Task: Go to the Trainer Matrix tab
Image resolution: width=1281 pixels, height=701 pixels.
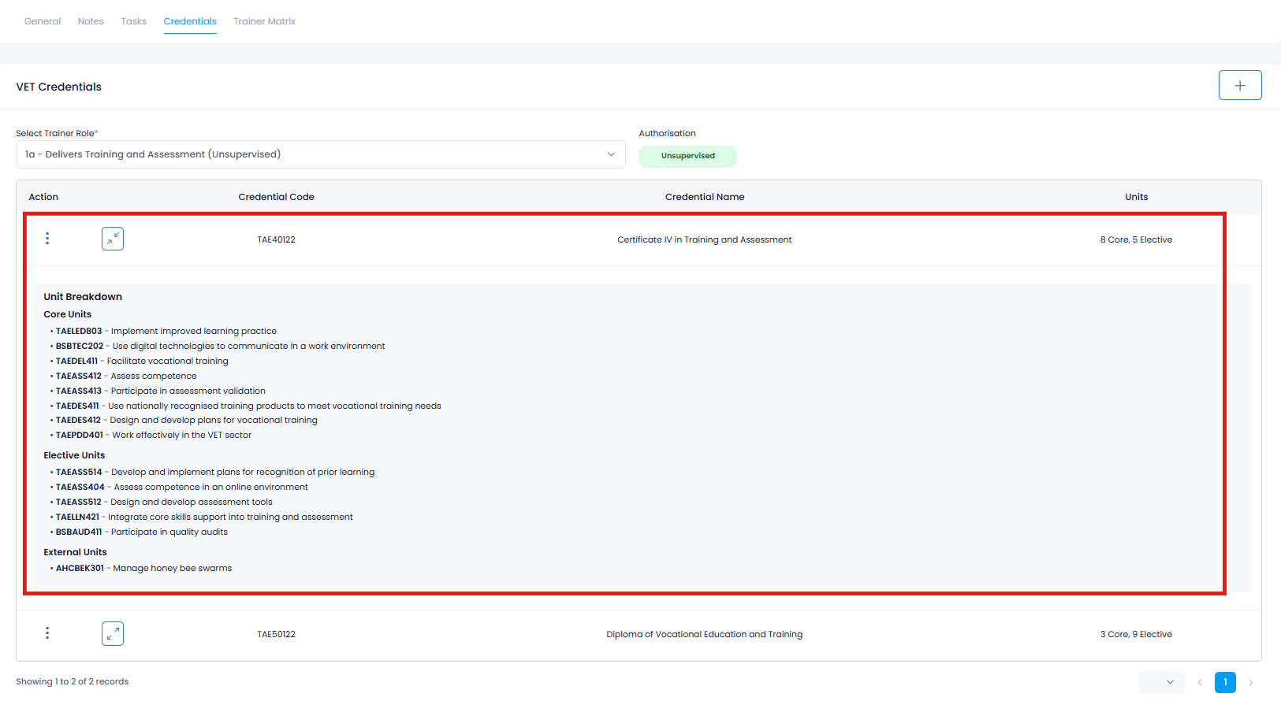Action: coord(264,21)
